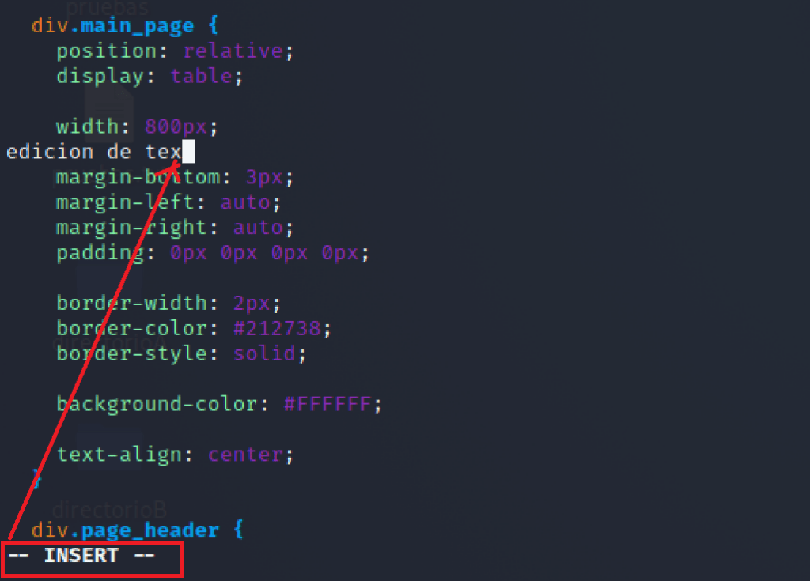The height and width of the screenshot is (581, 810).
Task: Click the 'table' display value
Action: coord(201,77)
